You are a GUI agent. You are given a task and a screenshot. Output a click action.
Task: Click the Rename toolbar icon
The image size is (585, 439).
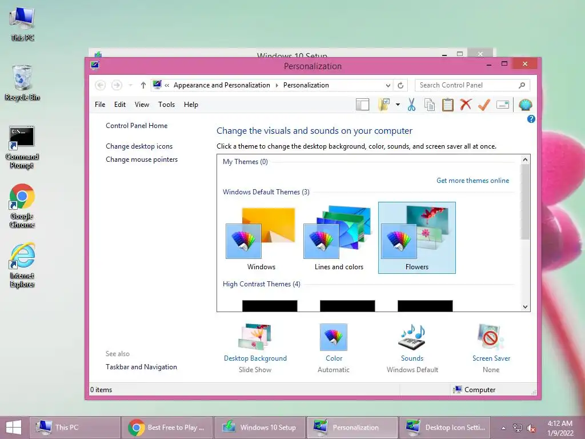(503, 105)
